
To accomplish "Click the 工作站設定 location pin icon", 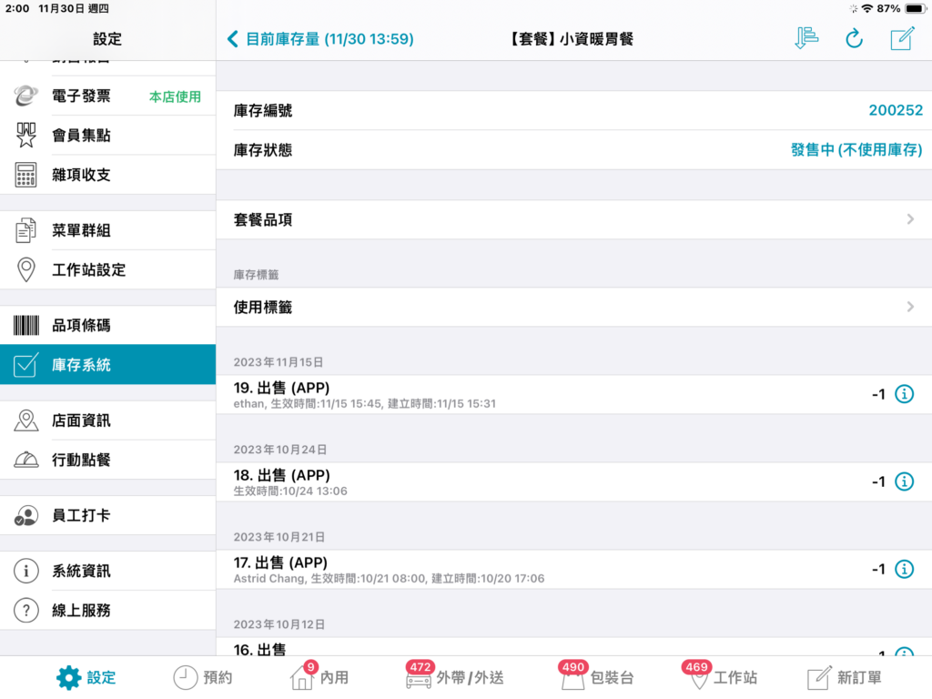I will tap(26, 269).
